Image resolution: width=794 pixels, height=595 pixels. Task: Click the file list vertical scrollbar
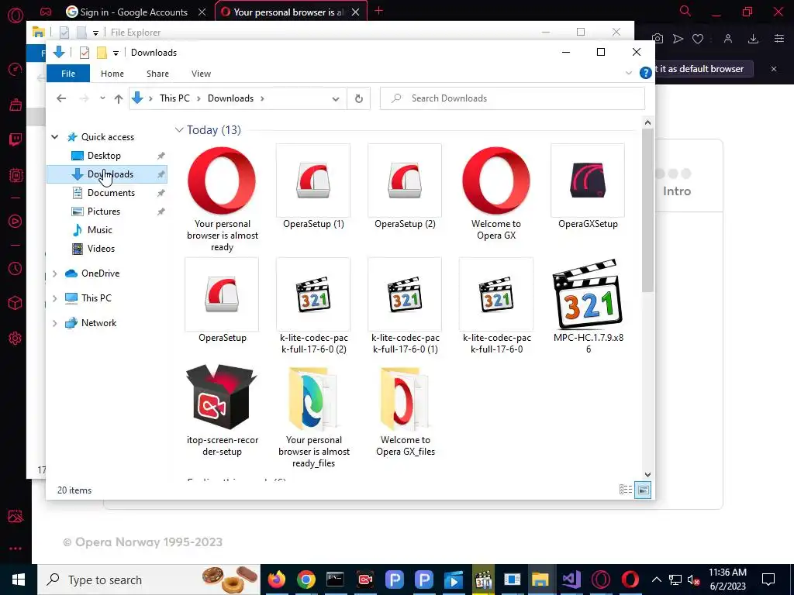click(647, 210)
